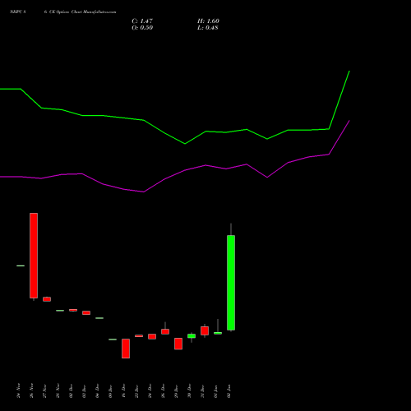Select the 04 Dec date axis label

(x=97, y=391)
